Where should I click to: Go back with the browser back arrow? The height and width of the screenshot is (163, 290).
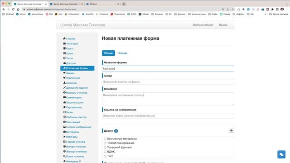(4, 9)
